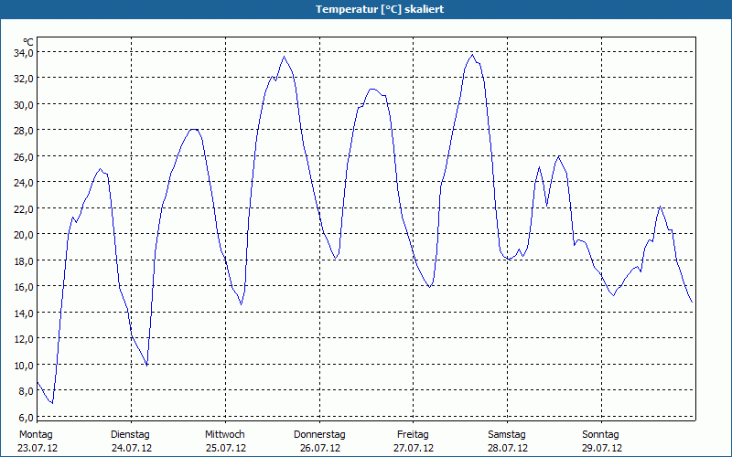Click the 26,0 y-axis value
The height and width of the screenshot is (457, 732).
(24, 156)
